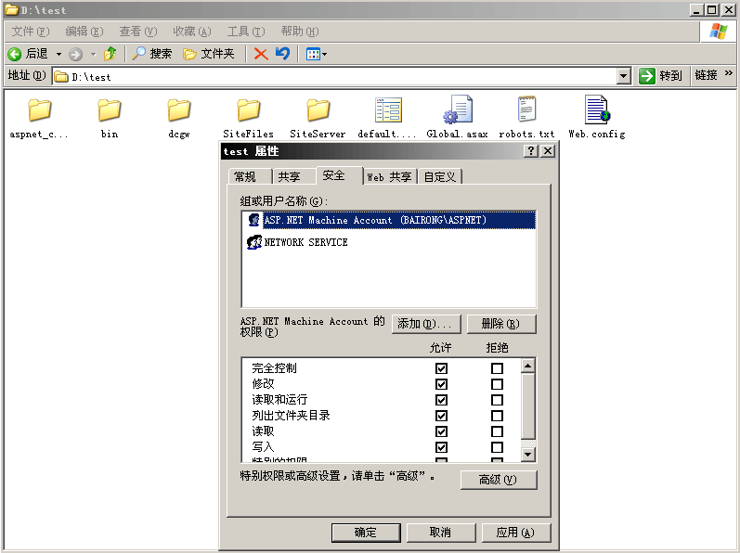The height and width of the screenshot is (553, 740).
Task: Click permissions list scroll up arrow
Action: pos(528,366)
